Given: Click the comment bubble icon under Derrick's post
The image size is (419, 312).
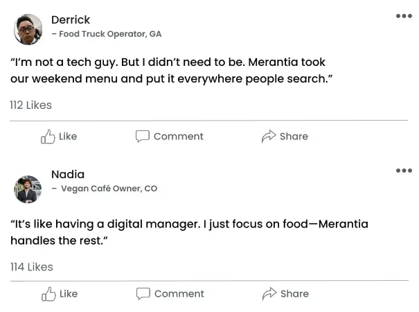Looking at the screenshot, I should pyautogui.click(x=143, y=137).
